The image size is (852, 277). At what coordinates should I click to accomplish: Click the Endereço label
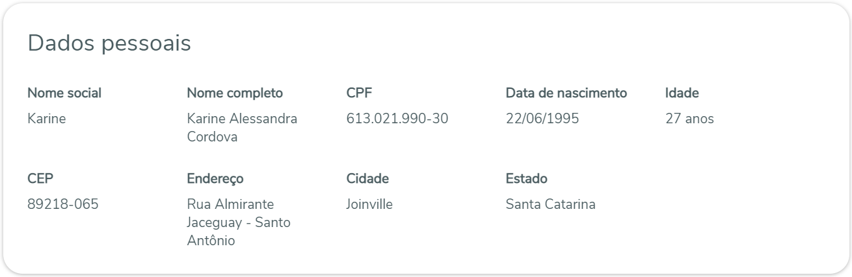coord(215,178)
